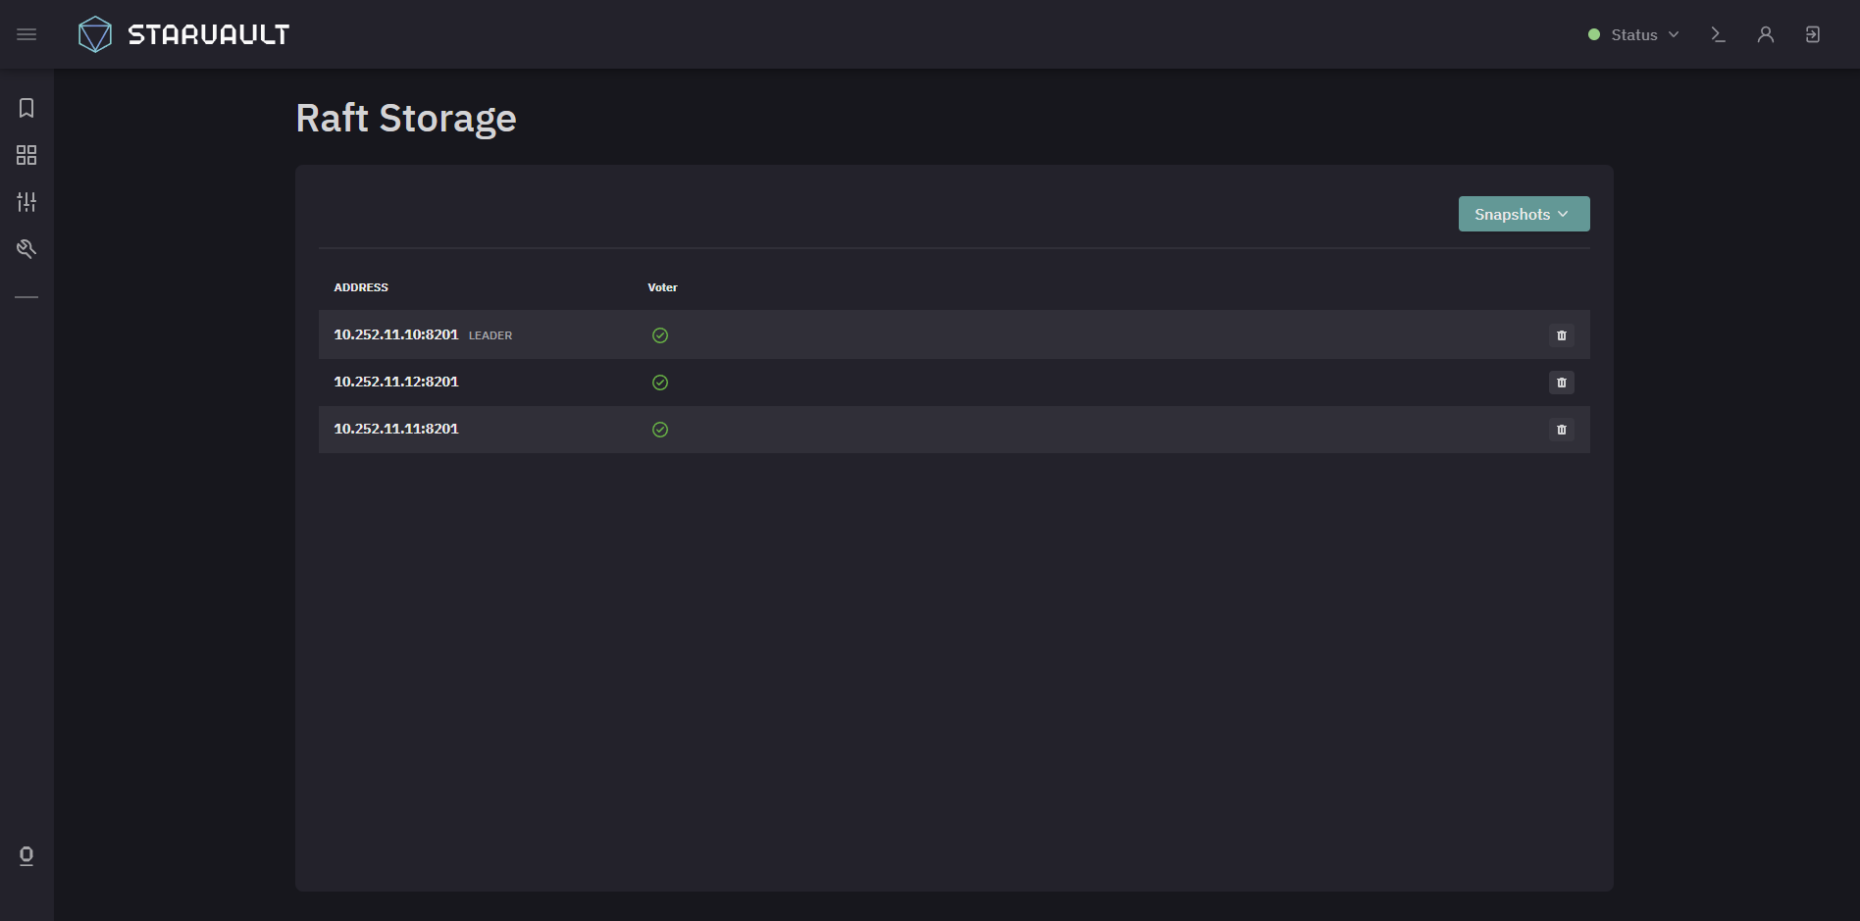
Task: Click voter checkmark for 10.252.11.10:8201
Action: click(x=660, y=335)
